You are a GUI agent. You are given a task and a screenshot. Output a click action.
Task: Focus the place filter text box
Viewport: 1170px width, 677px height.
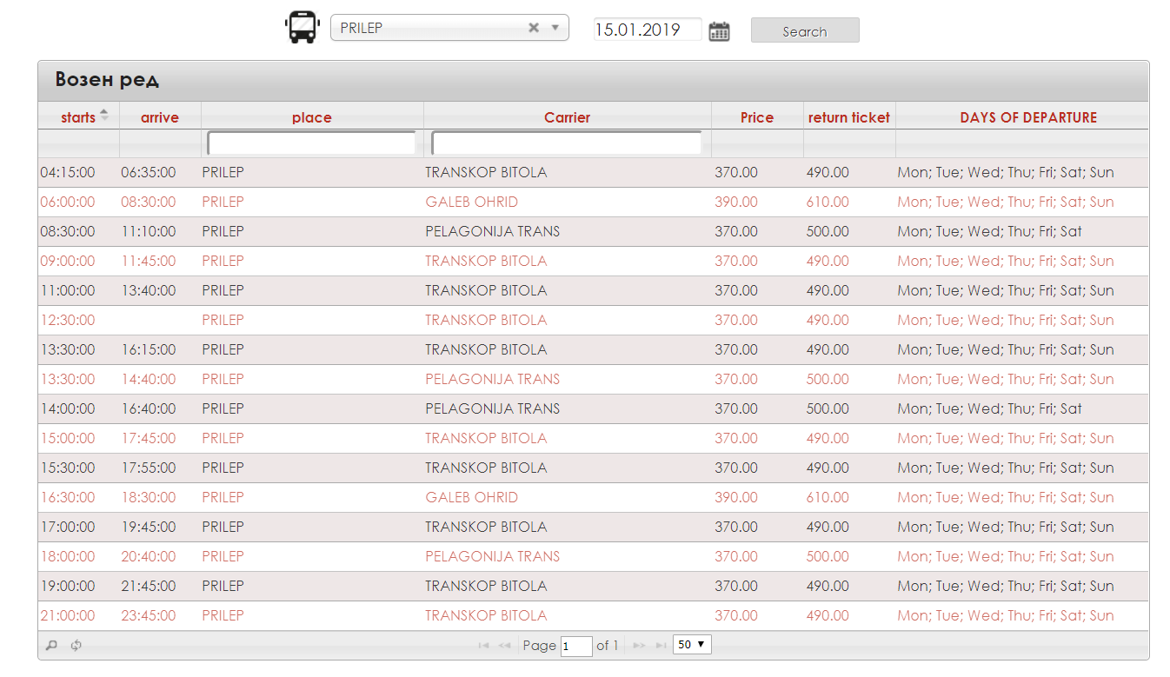[312, 143]
